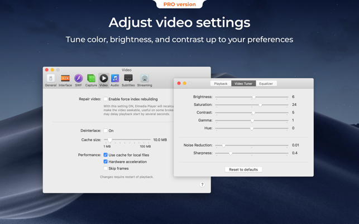Open the General preferences pane
359x224 pixels.
(x=51, y=80)
